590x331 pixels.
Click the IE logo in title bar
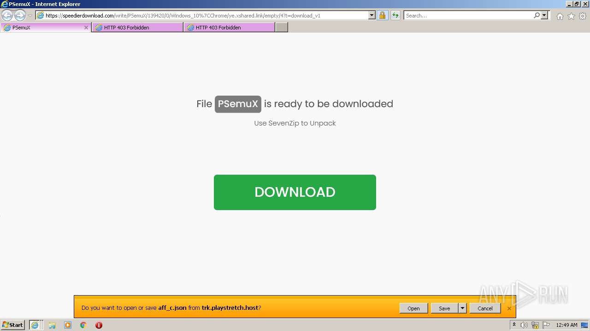coord(5,4)
